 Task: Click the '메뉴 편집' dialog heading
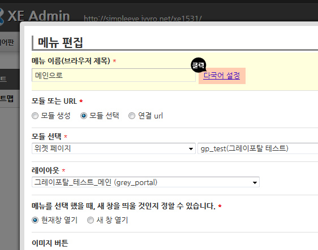click(61, 42)
